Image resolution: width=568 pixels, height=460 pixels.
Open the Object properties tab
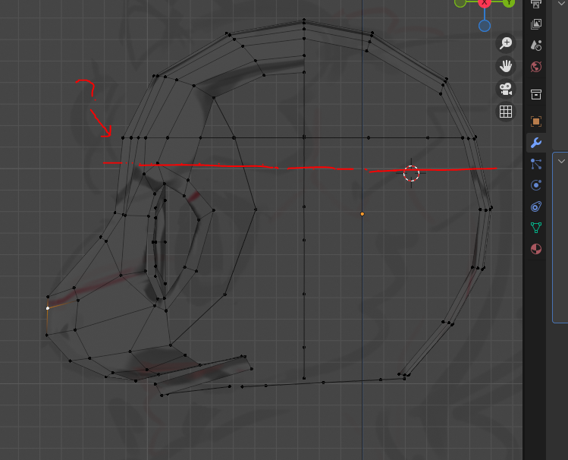click(x=536, y=121)
